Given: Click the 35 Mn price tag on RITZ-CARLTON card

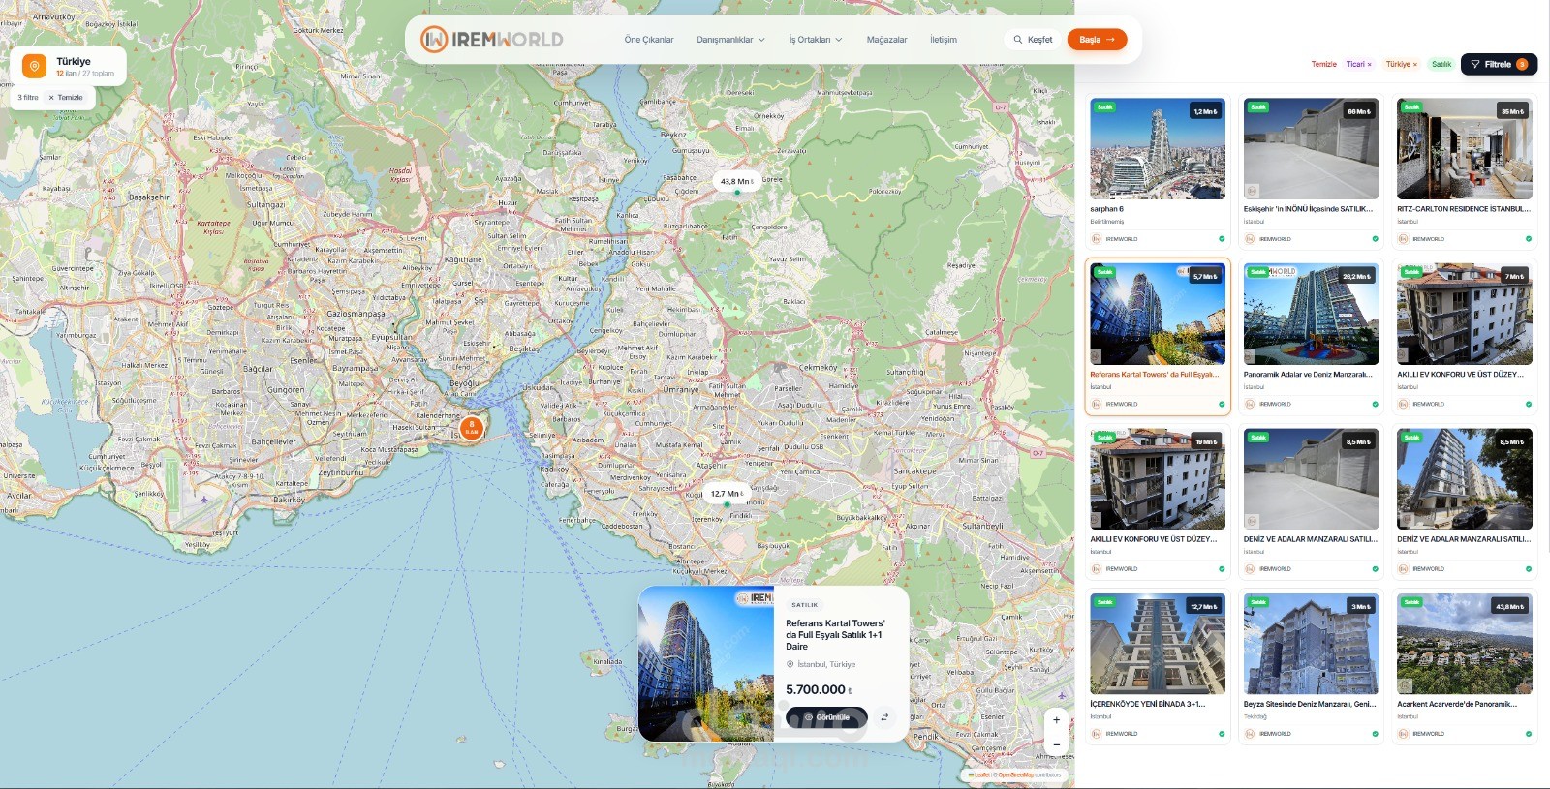Looking at the screenshot, I should (1512, 111).
